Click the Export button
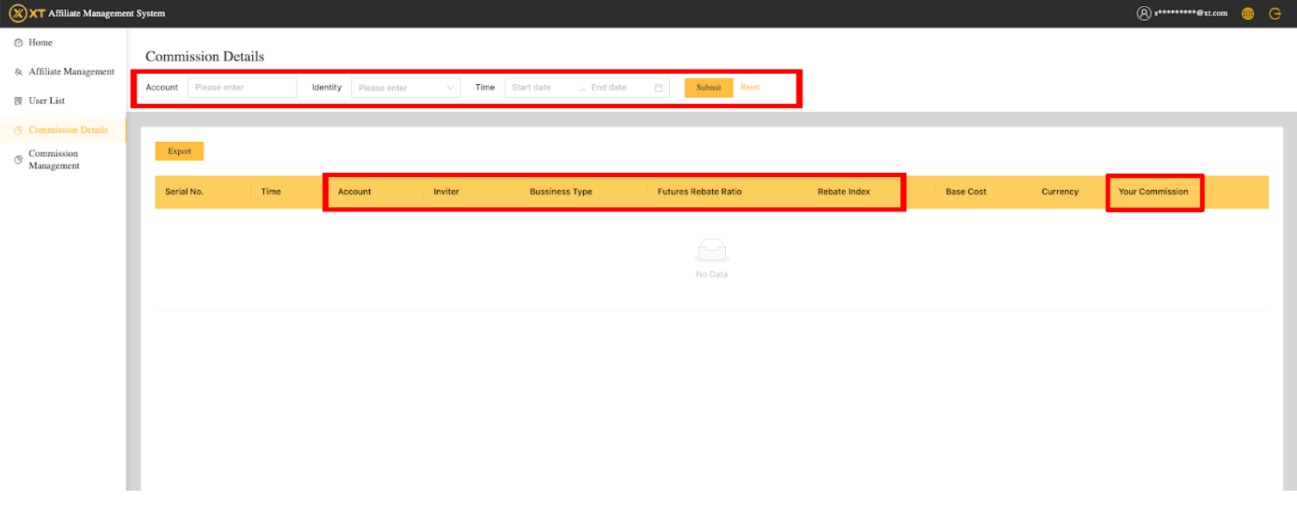This screenshot has width=1297, height=520. pos(179,151)
